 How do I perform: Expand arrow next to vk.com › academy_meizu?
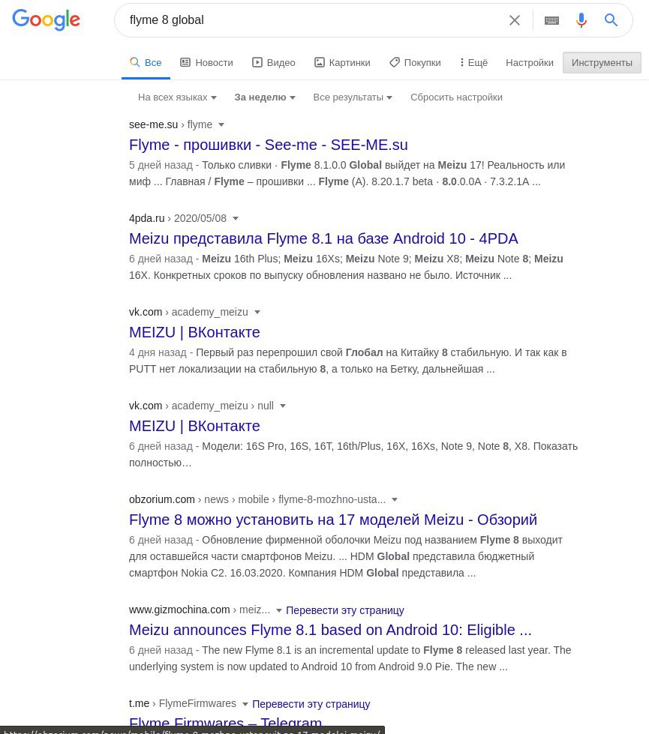257,312
